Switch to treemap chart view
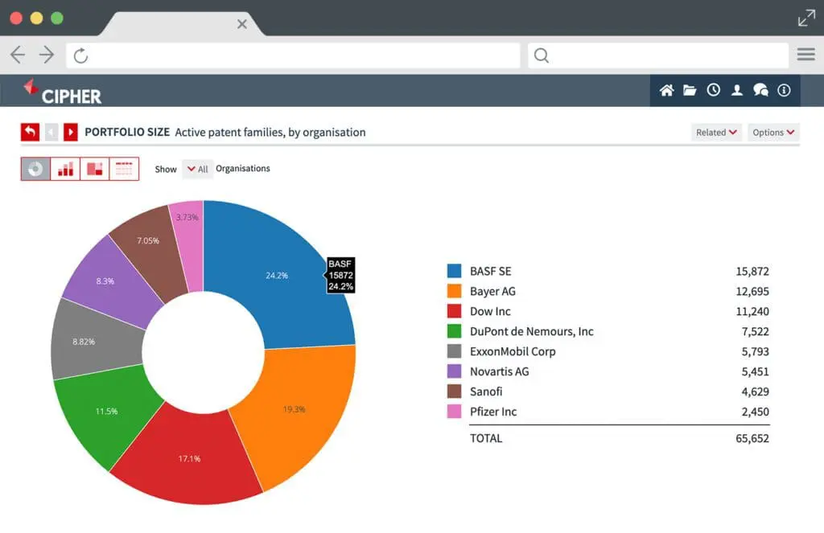The width and height of the screenshot is (824, 533). point(95,169)
